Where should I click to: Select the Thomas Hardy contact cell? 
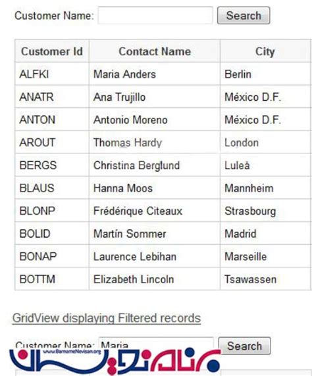click(x=155, y=142)
